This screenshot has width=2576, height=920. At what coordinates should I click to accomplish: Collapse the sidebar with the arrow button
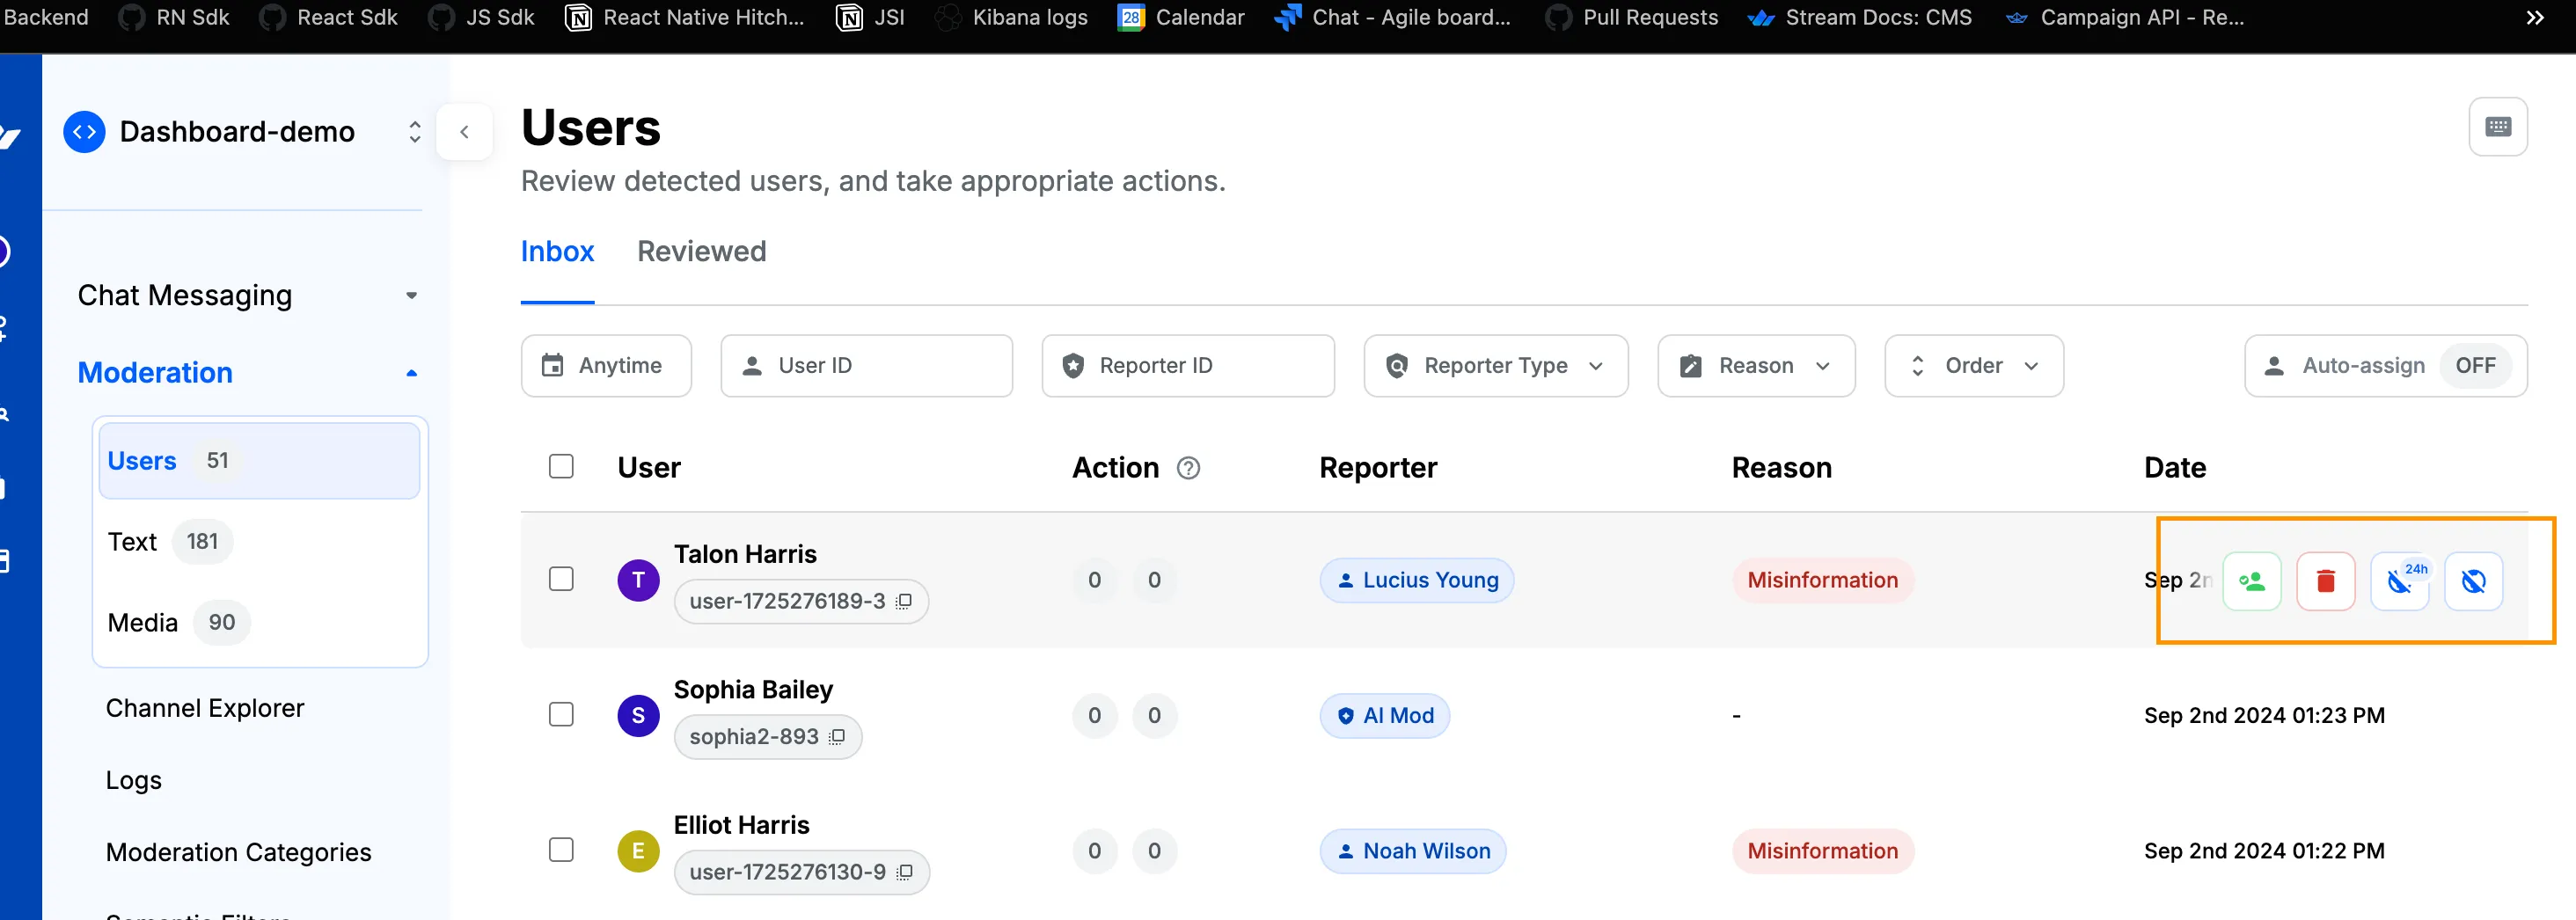464,132
